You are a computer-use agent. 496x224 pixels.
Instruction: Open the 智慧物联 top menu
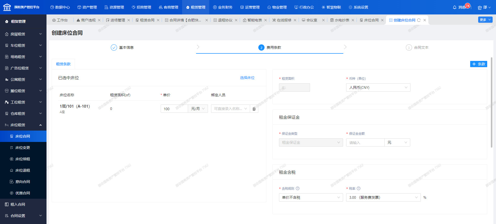[331, 7]
